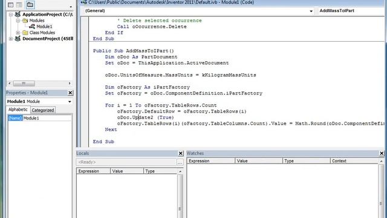
Task: Click the project tree scroll left arrow
Action: tap(10, 84)
